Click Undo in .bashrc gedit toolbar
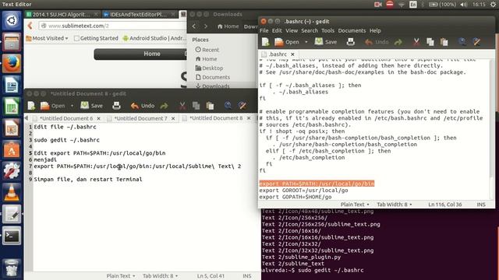The width and height of the screenshot is (499, 280). (x=377, y=42)
